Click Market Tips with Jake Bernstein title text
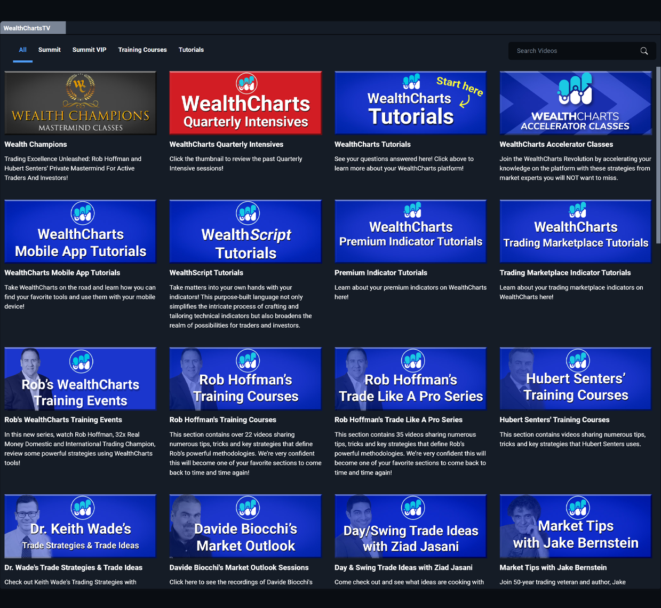Viewport: 661px width, 608px height. 553,567
